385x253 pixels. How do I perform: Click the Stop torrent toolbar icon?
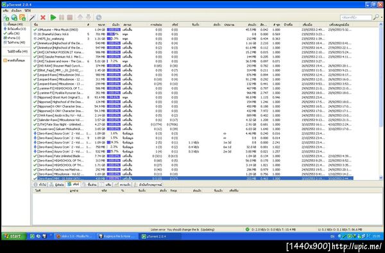point(70,17)
